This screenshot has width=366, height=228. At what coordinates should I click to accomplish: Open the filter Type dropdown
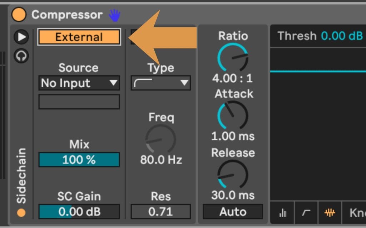coord(160,83)
